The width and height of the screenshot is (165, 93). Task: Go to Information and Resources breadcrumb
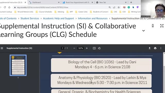(x=93, y=18)
